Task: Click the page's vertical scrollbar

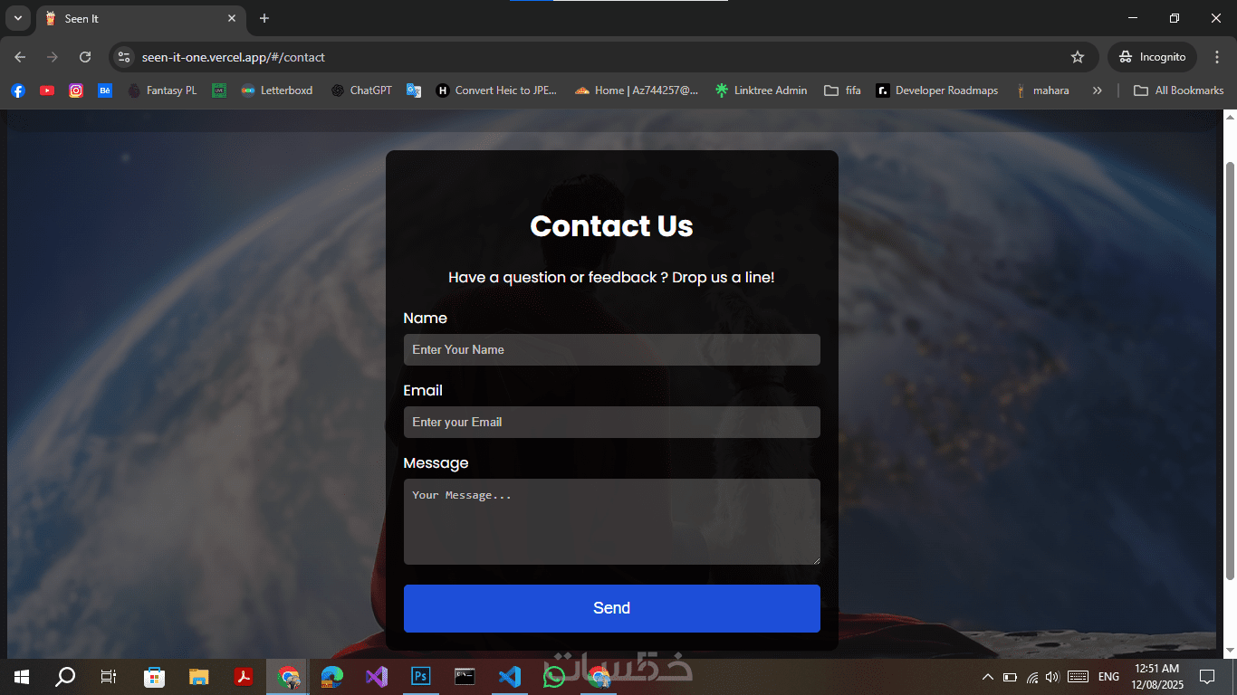Action: point(1230,371)
